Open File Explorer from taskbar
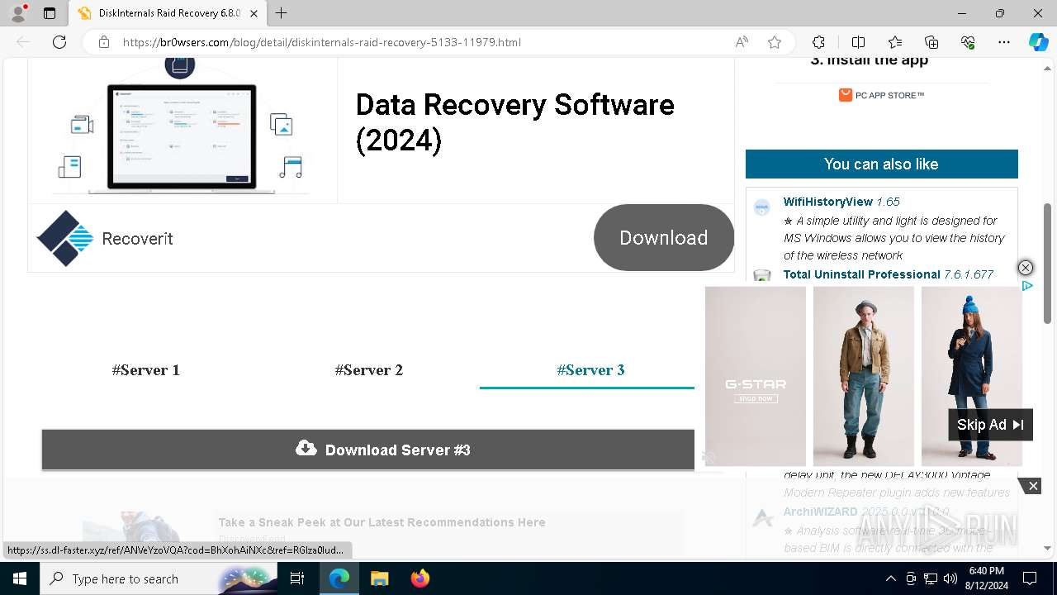Image resolution: width=1057 pixels, height=595 pixels. (x=379, y=578)
